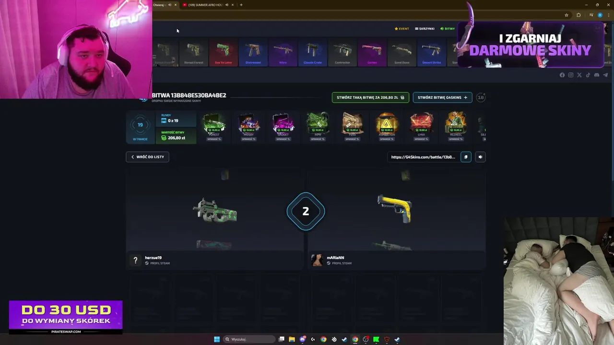Click mARiaNN's avatar picture
614x345 pixels.
(317, 260)
